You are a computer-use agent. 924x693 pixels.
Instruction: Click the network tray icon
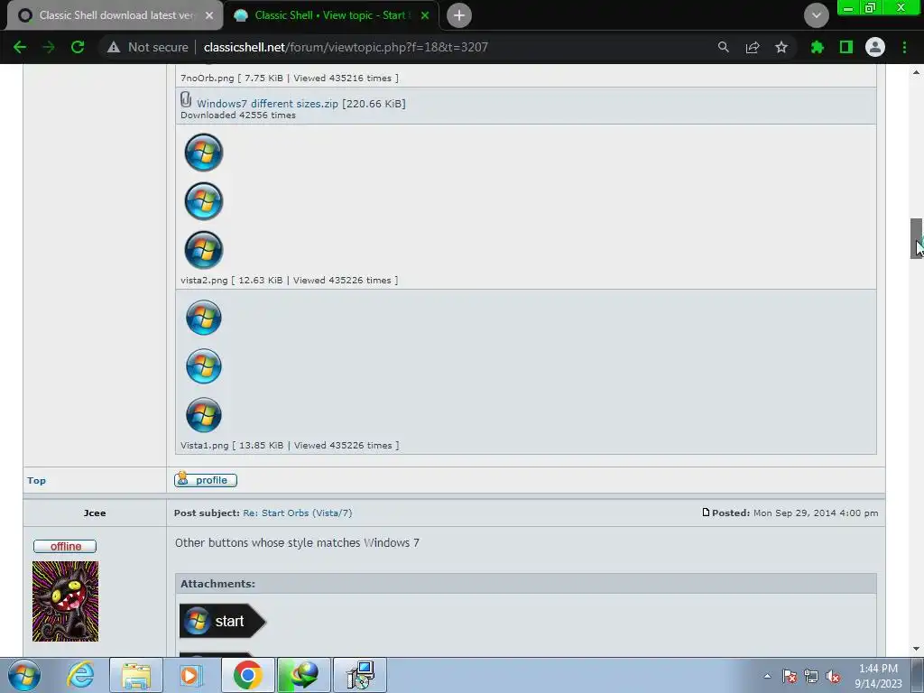click(x=811, y=676)
